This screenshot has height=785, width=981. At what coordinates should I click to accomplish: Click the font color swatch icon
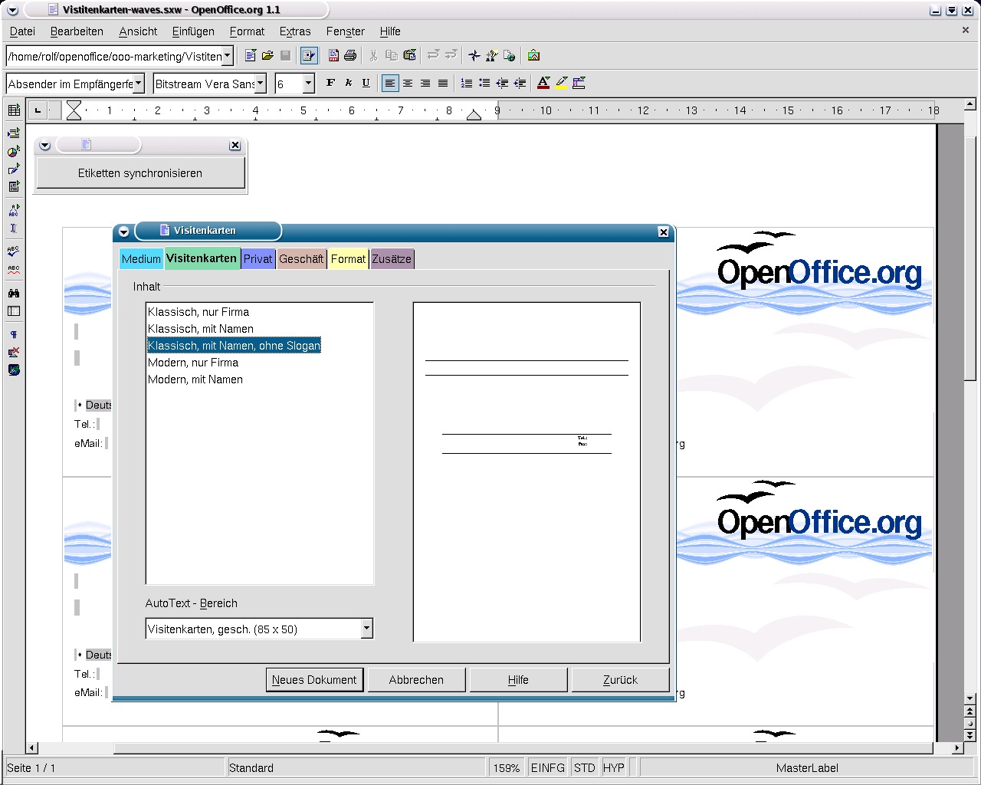(x=543, y=83)
